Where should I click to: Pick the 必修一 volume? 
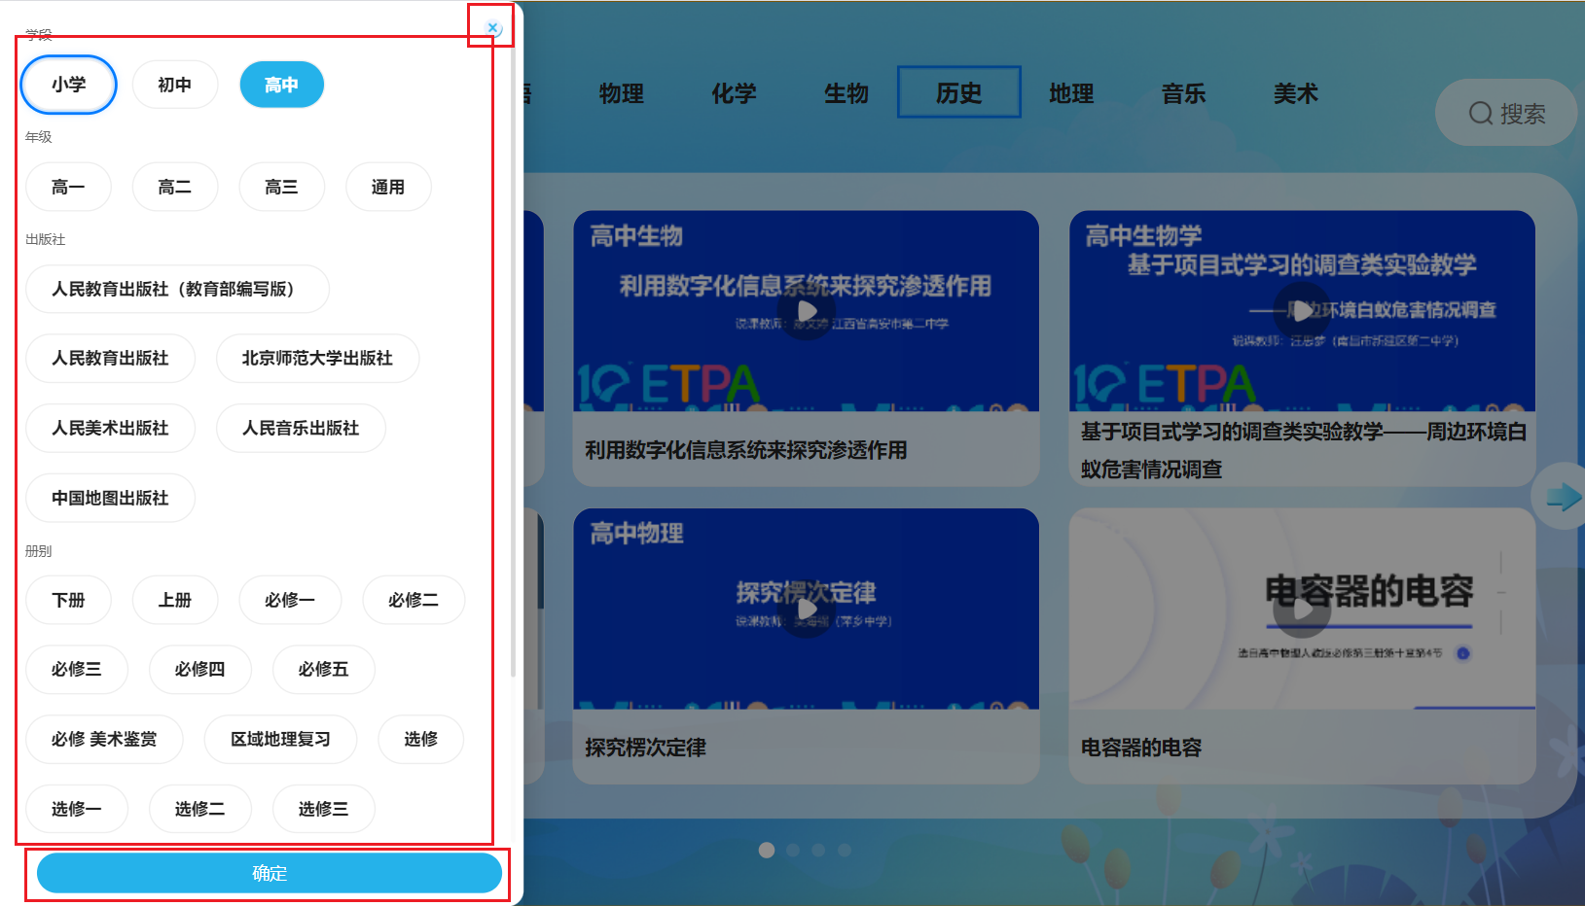coord(290,600)
